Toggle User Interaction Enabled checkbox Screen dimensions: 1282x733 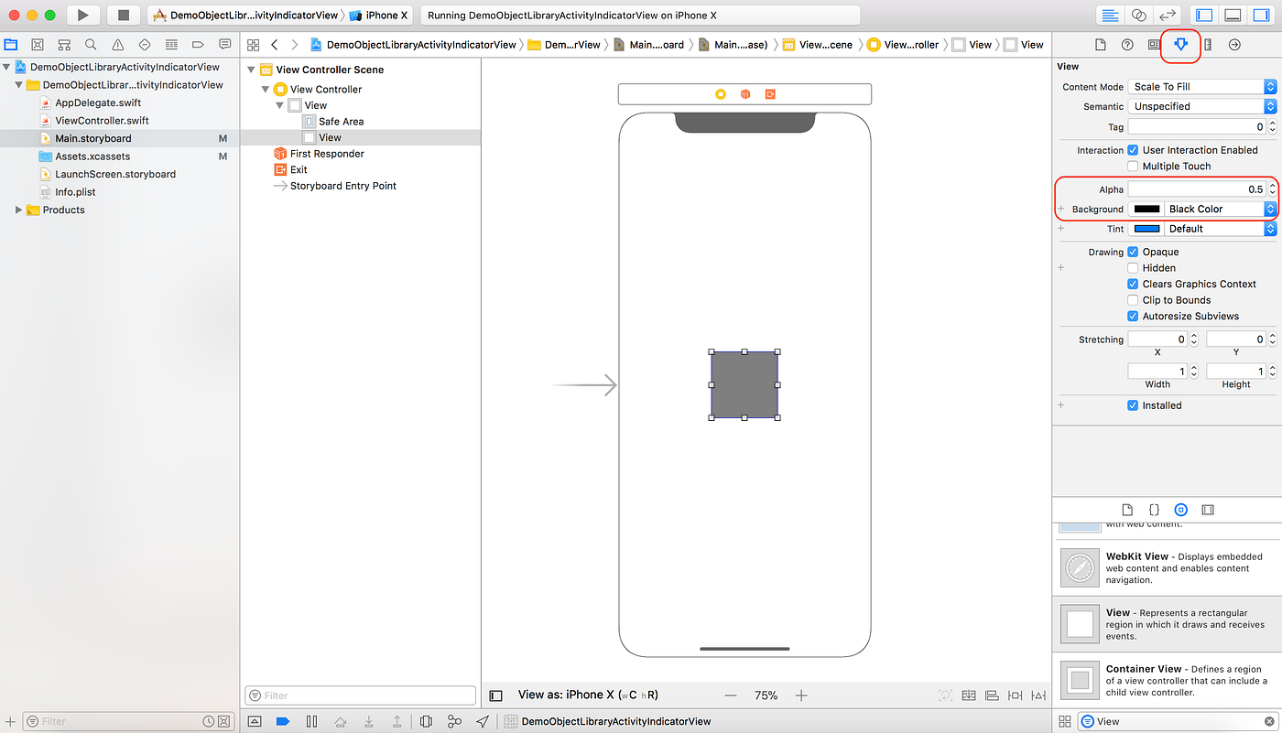point(1133,150)
